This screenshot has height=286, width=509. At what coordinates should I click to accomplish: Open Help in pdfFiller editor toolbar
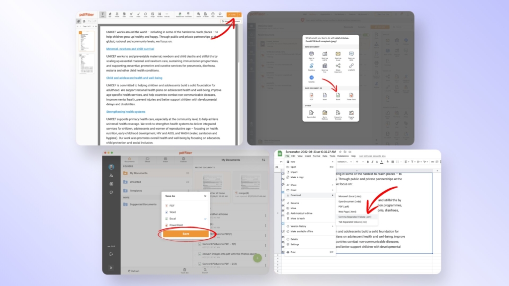click(213, 15)
